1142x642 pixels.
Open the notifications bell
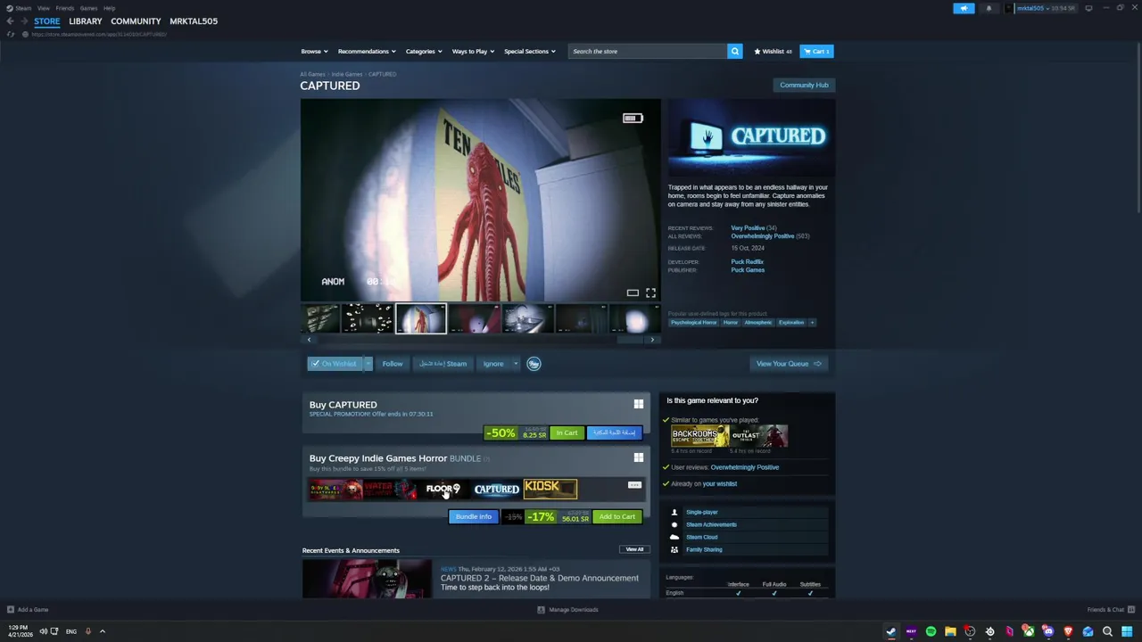coord(989,8)
